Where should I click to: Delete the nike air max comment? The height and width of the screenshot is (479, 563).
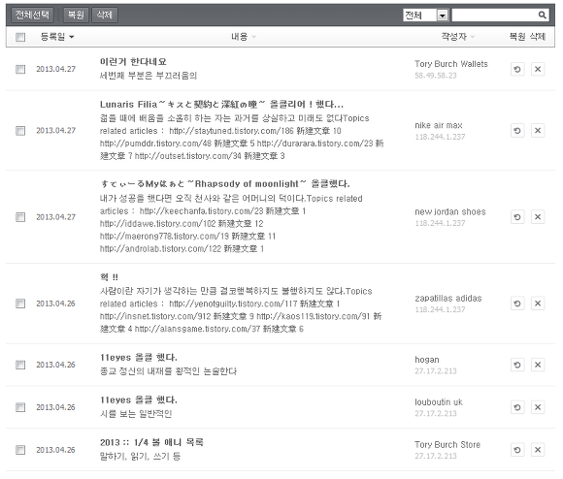pyautogui.click(x=538, y=131)
